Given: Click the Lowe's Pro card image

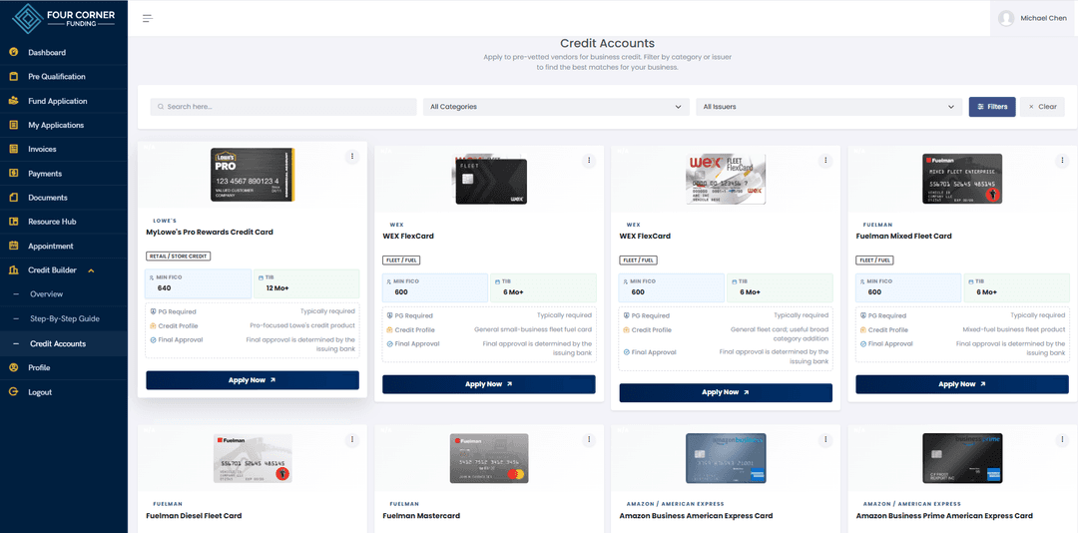Looking at the screenshot, I should tap(253, 174).
